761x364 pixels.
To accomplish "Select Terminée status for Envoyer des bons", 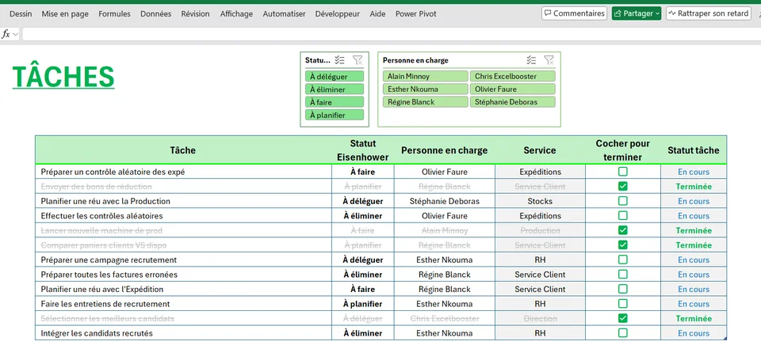I will [694, 187].
